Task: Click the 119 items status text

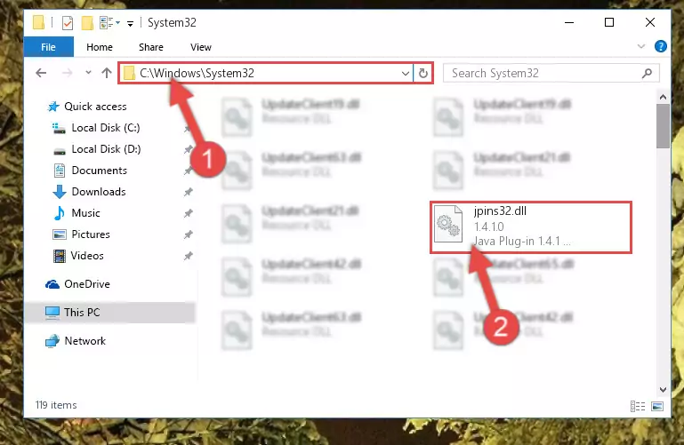Action: (56, 405)
